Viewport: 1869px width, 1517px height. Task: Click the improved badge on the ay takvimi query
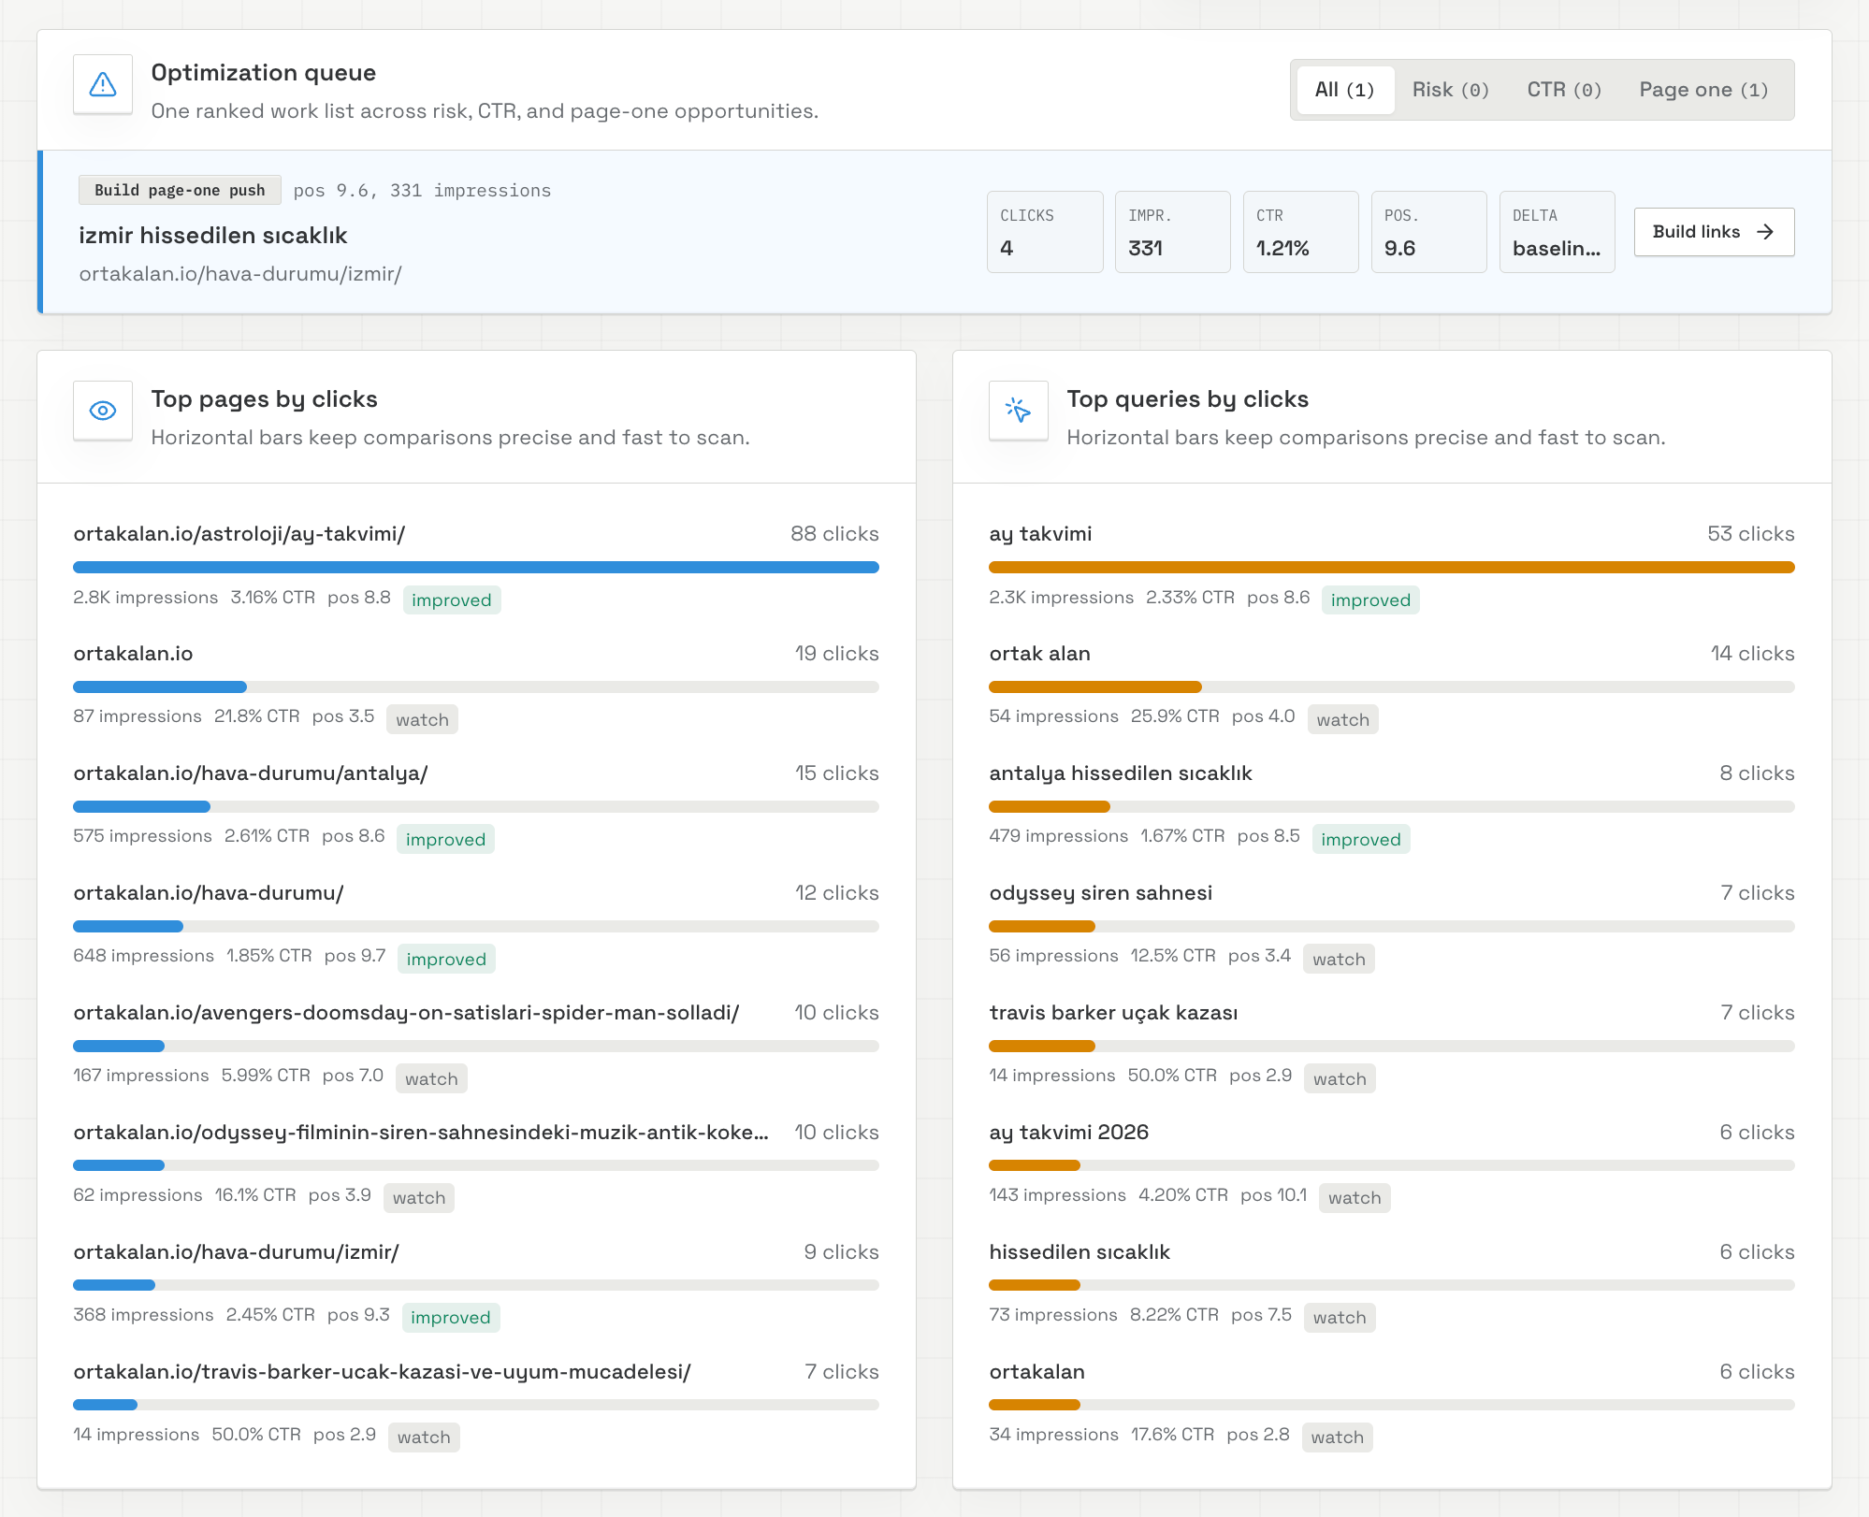click(x=1370, y=600)
